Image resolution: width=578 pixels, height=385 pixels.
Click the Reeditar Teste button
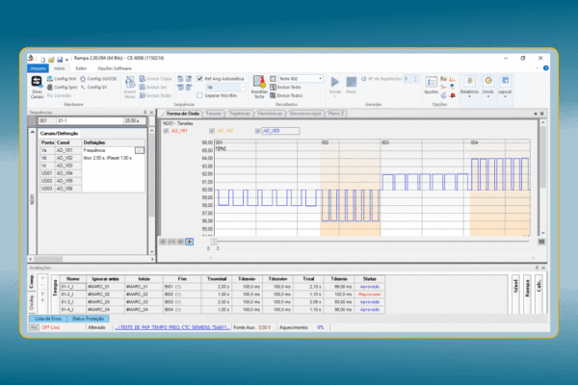point(259,87)
